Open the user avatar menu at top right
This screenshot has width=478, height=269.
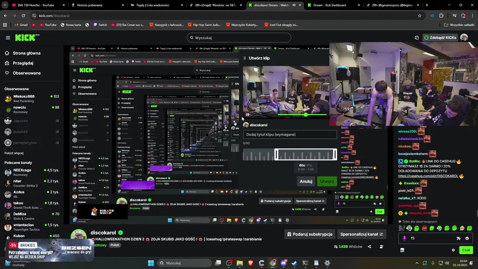click(464, 37)
